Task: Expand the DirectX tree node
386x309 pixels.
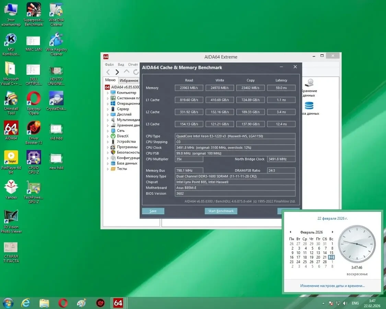Action: pos(108,136)
